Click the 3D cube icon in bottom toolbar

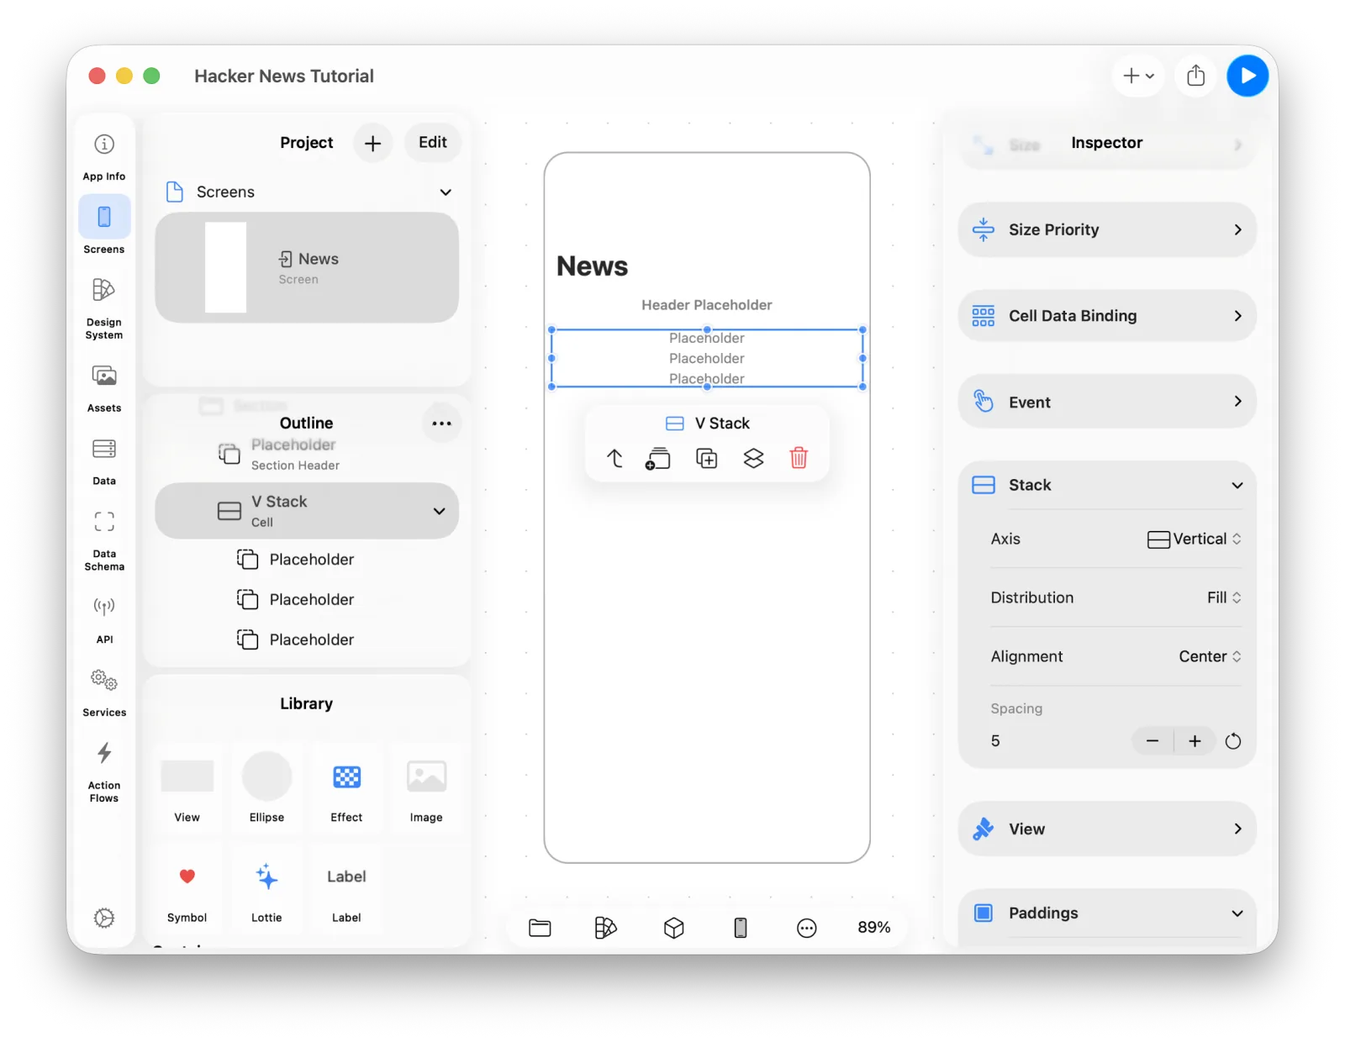(x=673, y=928)
